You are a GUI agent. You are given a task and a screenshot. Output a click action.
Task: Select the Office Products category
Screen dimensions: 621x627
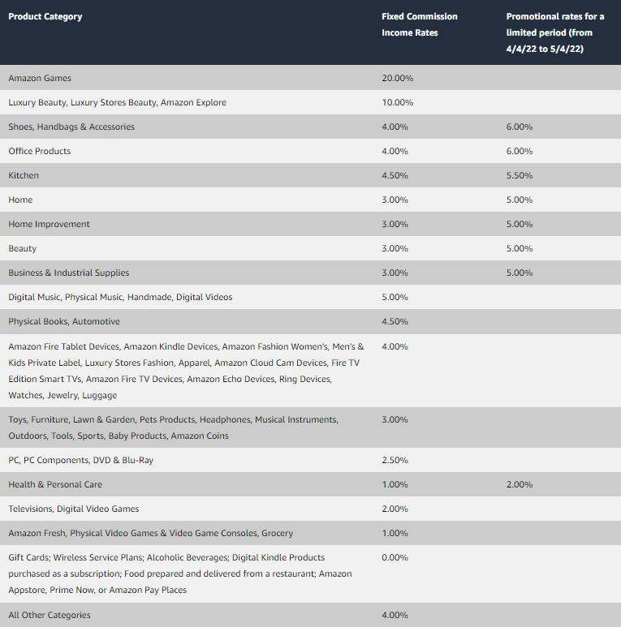point(39,151)
